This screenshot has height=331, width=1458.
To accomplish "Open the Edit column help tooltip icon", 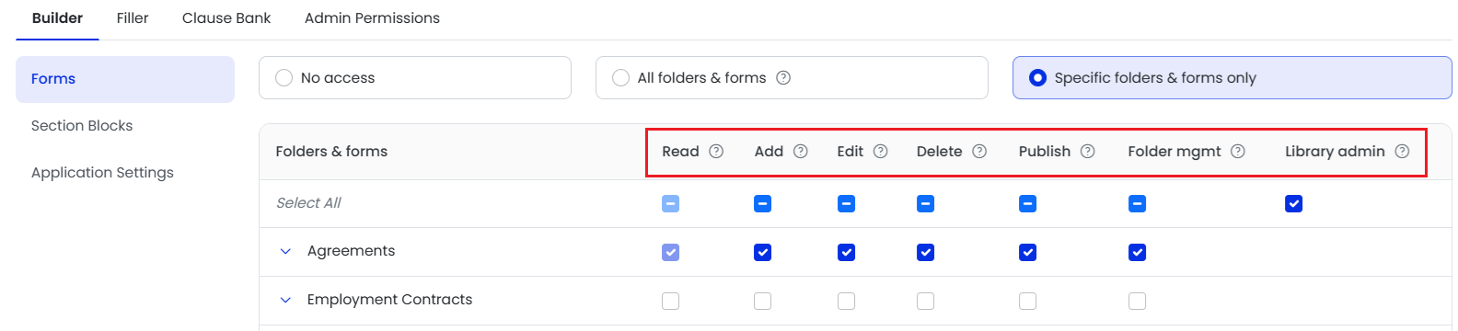I will tap(881, 152).
